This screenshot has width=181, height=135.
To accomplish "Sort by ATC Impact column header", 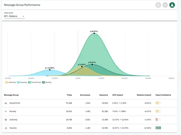I will (118, 95).
